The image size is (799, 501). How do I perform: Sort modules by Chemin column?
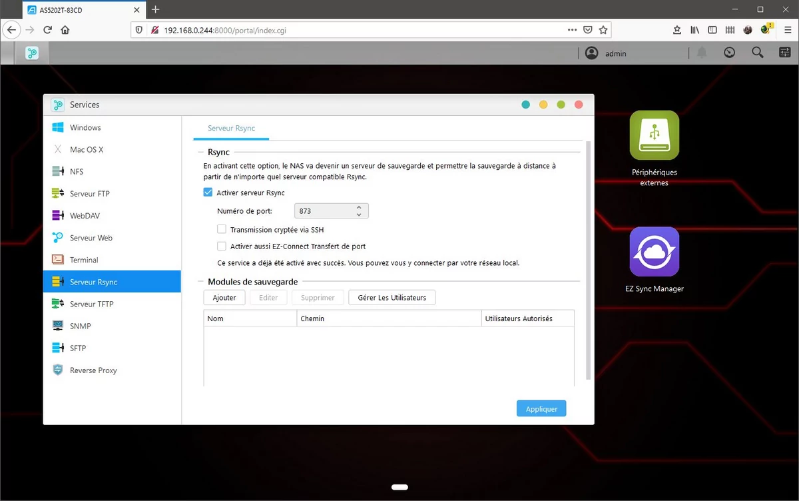click(389, 318)
